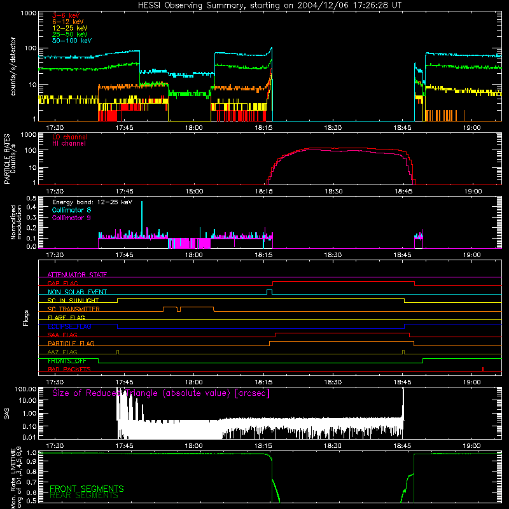Click the 18:00 tick label under modulation panel
Image resolution: width=509 pixels, height=509 pixels.
(194, 255)
